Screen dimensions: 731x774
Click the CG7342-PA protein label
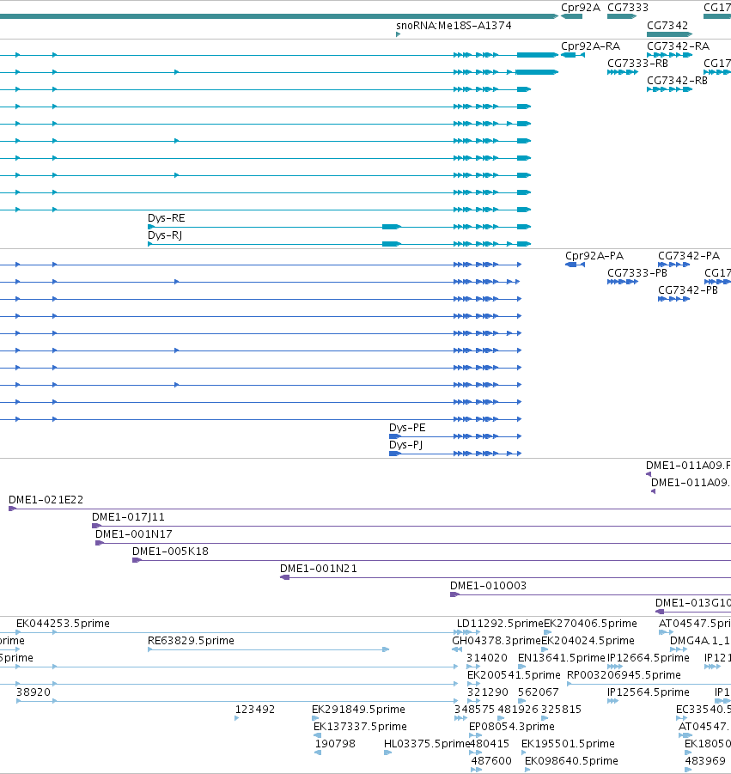[689, 256]
